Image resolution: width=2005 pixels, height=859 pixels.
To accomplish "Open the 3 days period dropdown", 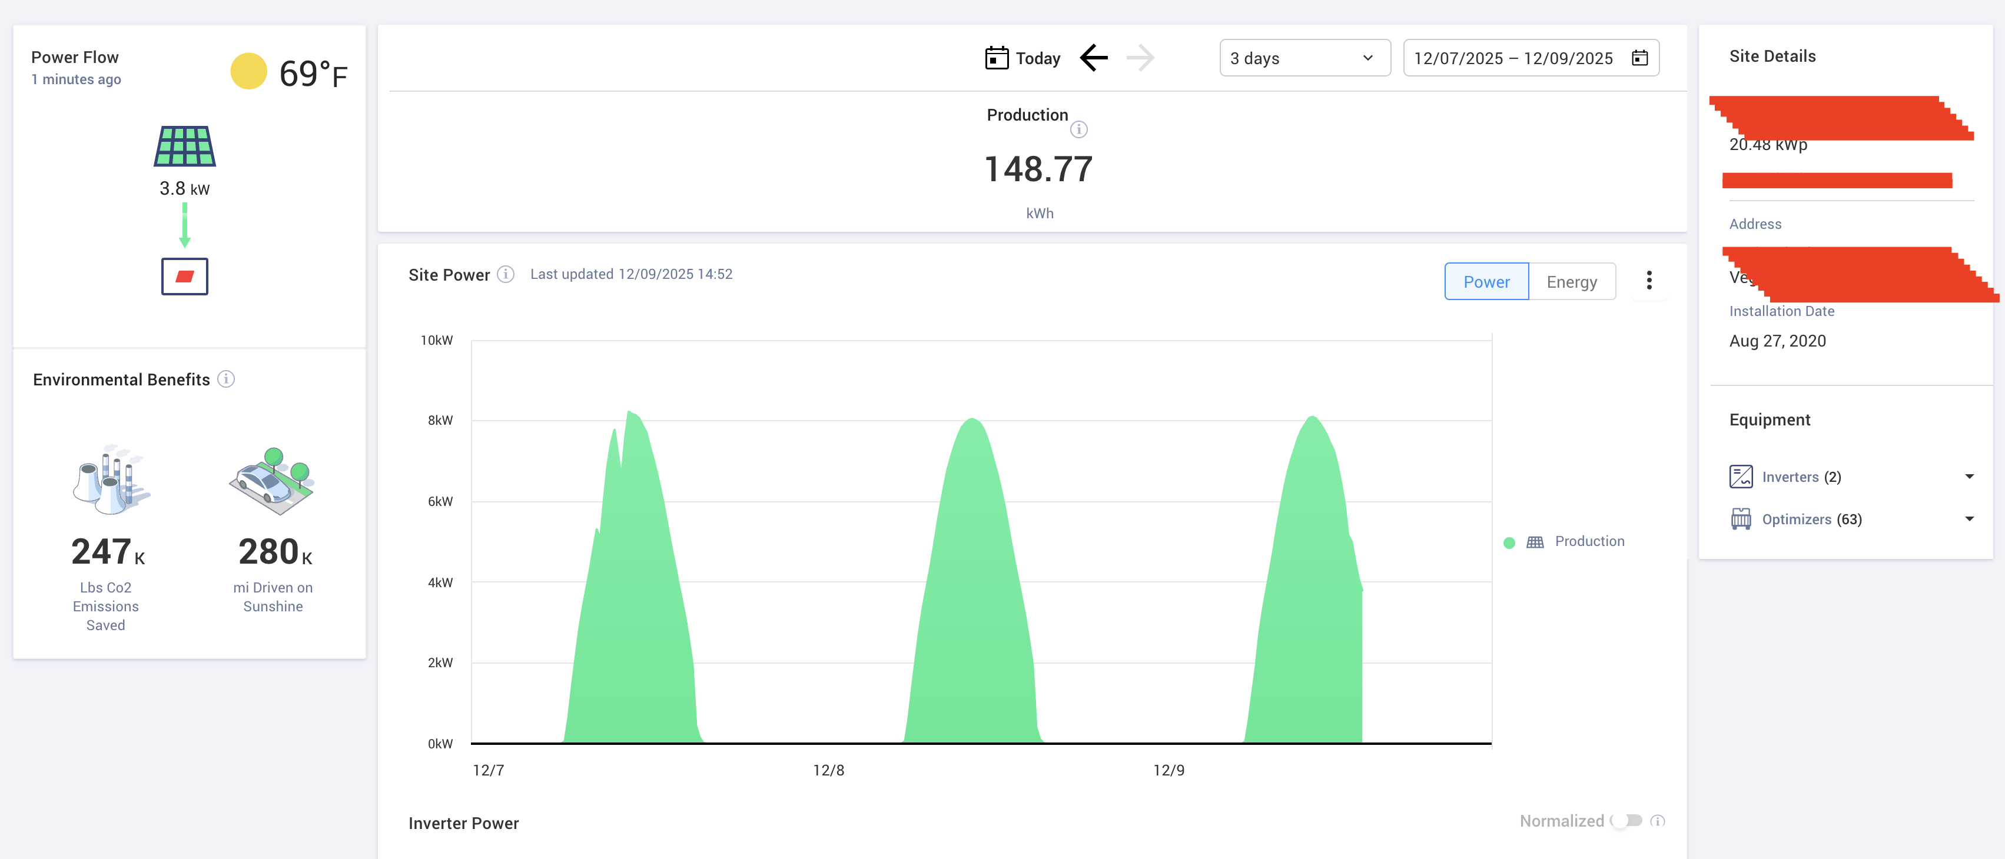I will (x=1304, y=58).
